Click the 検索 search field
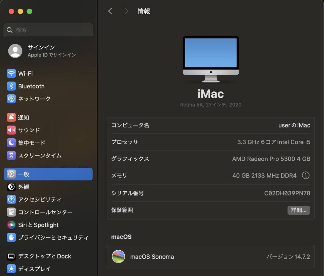Image resolution: width=324 pixels, height=276 pixels. click(x=48, y=30)
